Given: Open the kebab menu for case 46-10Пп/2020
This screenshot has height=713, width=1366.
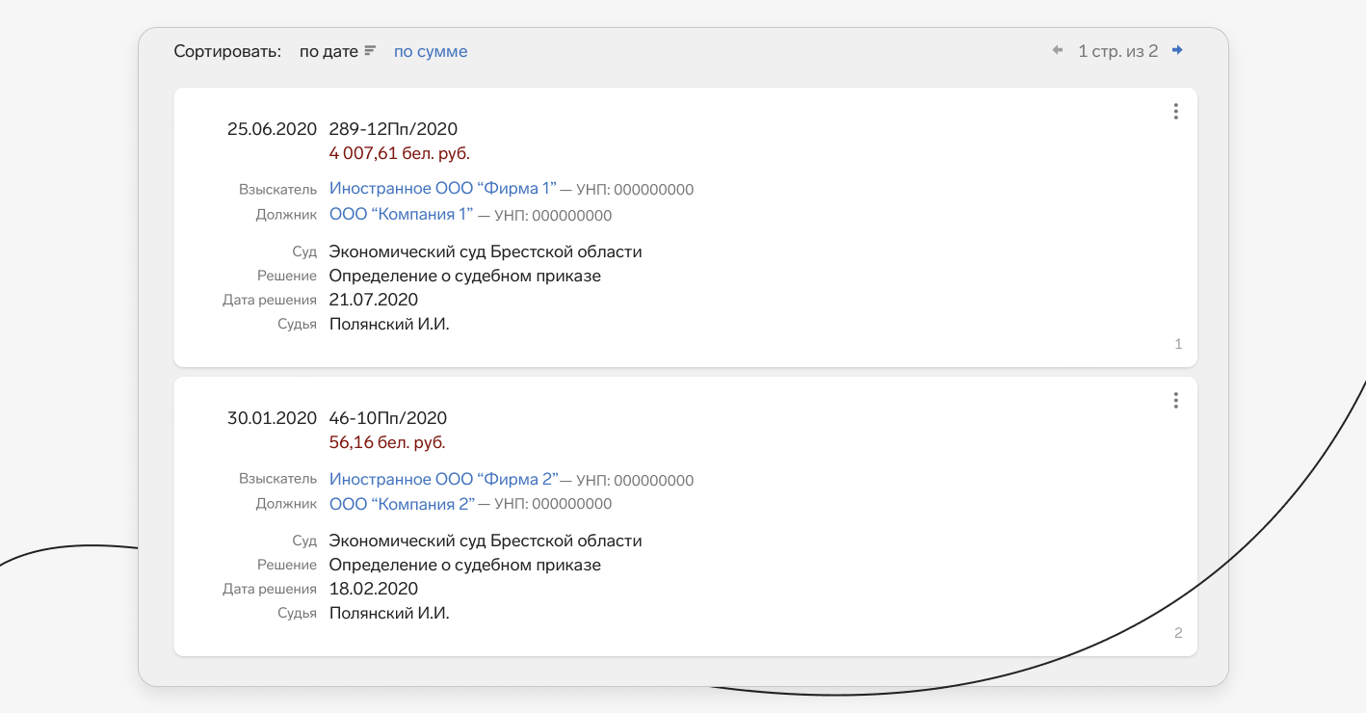Looking at the screenshot, I should (1175, 401).
